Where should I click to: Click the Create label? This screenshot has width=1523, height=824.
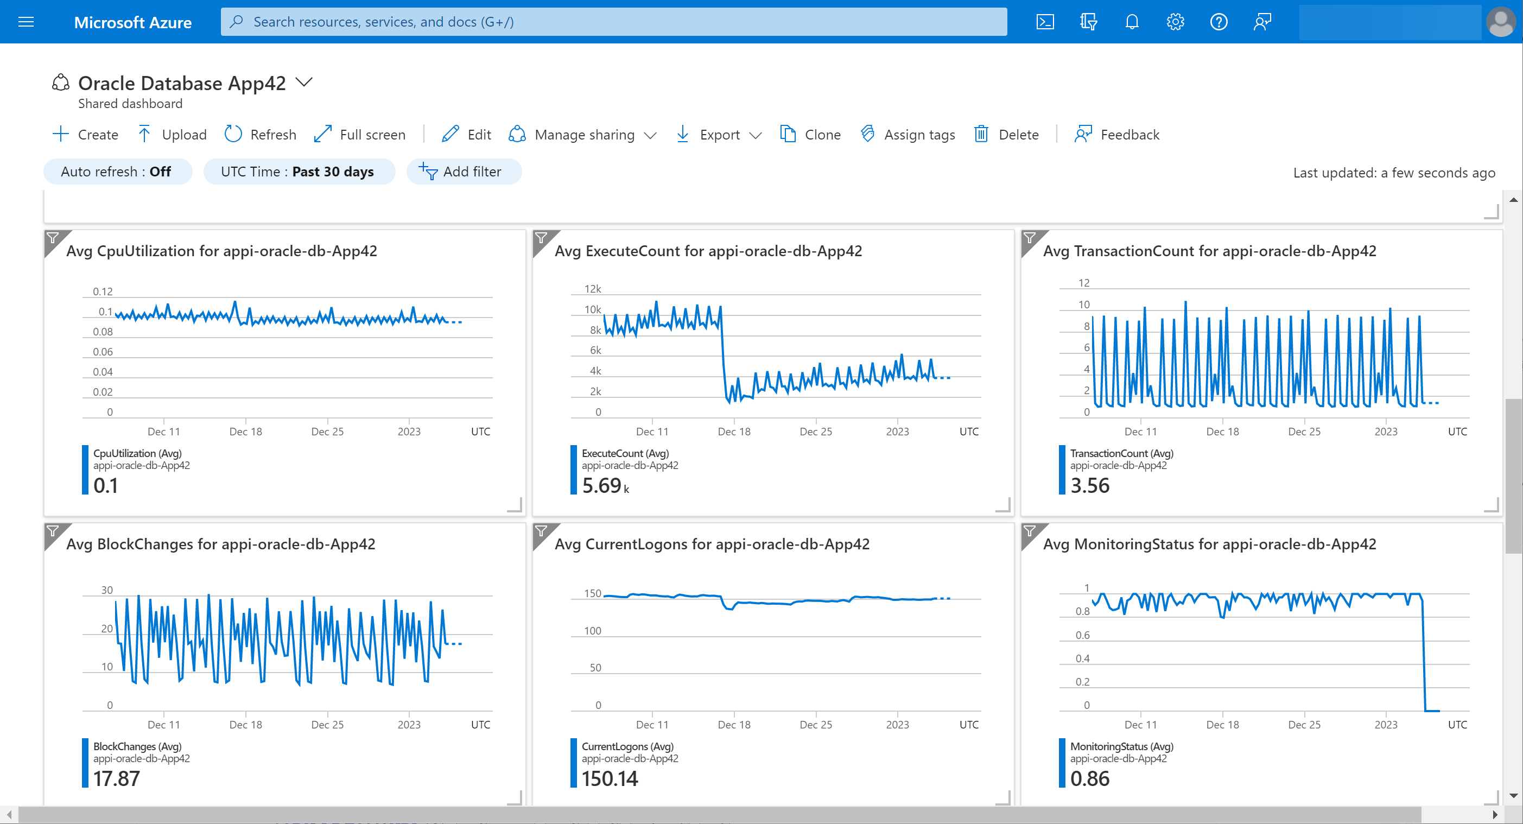tap(98, 135)
